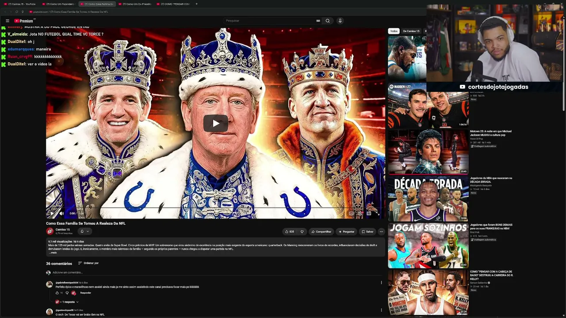Switch the player to theater mode
The image size is (566, 318).
(x=369, y=213)
